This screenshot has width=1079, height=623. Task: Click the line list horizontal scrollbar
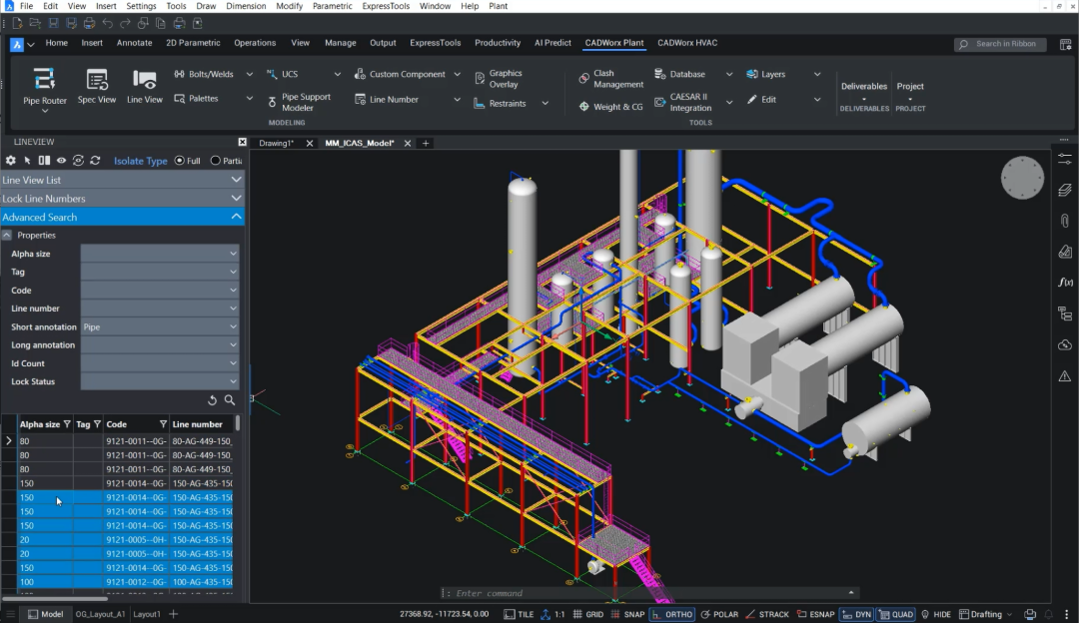point(55,598)
